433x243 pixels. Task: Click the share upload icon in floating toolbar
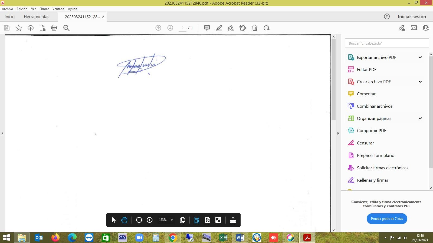click(x=233, y=220)
